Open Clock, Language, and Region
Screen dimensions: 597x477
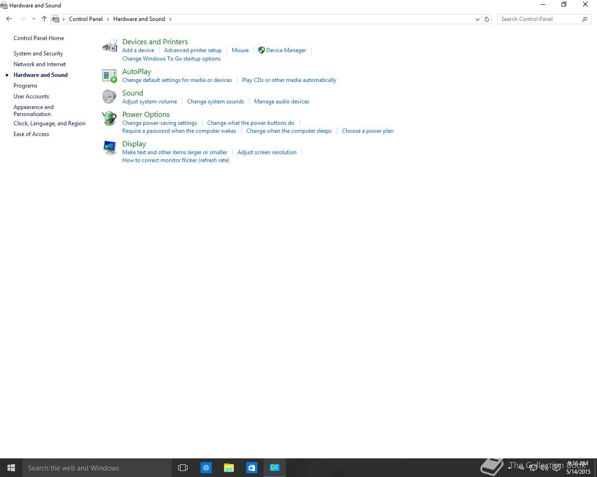point(49,123)
